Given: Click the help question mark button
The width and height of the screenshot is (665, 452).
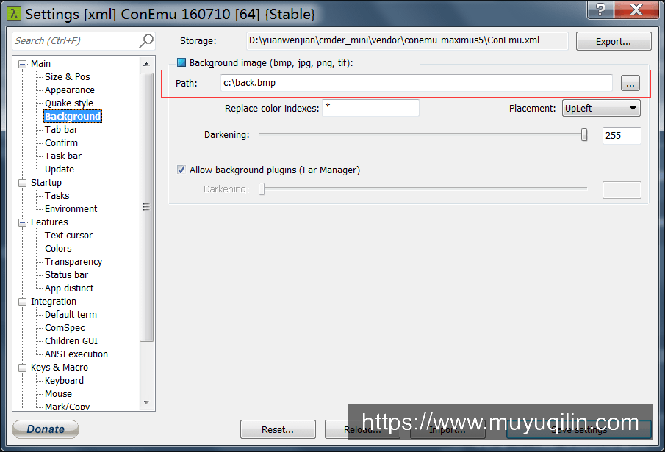Looking at the screenshot, I should tap(600, 10).
